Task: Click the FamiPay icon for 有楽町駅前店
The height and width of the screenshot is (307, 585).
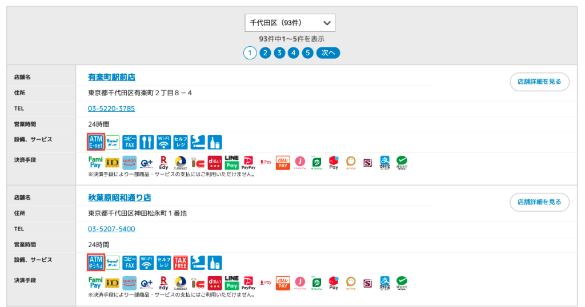Action: click(x=95, y=162)
